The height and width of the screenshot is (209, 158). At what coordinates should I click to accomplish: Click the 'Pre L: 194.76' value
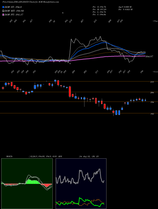point(99,12)
